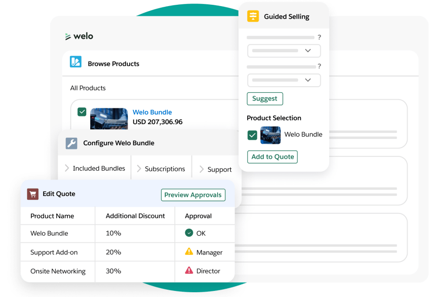Click the Guided Selling yellow icon
446x297 pixels.
(253, 16)
